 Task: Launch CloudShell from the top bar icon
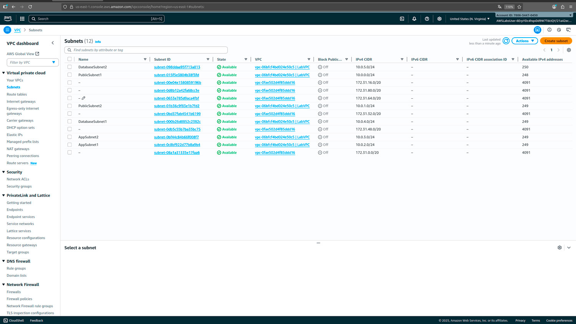402,18
